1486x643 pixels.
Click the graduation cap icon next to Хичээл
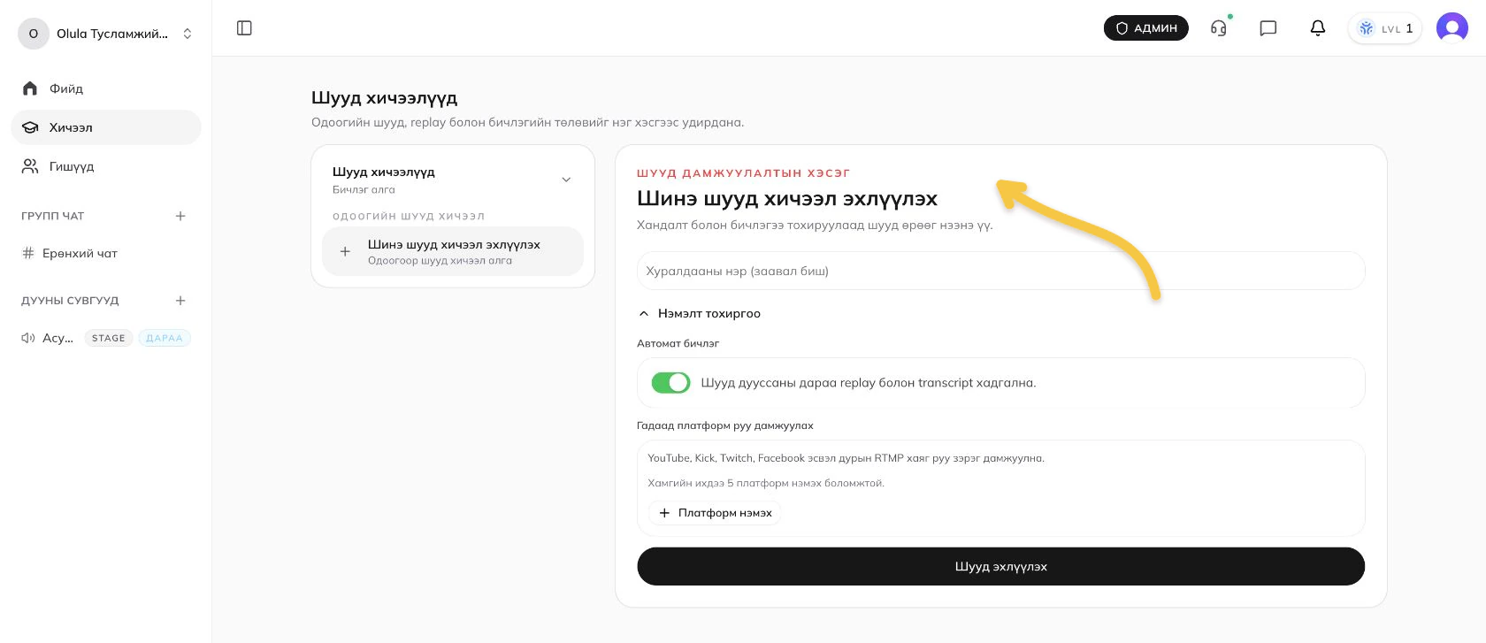30,127
